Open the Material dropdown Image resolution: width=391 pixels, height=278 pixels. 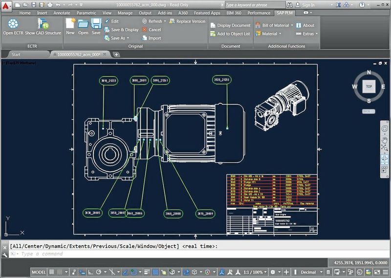coord(280,34)
